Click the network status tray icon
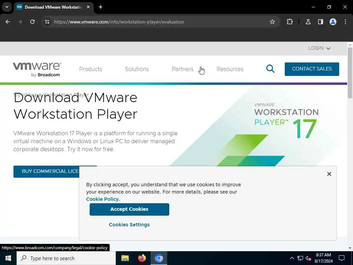The width and height of the screenshot is (353, 265). coord(300,258)
